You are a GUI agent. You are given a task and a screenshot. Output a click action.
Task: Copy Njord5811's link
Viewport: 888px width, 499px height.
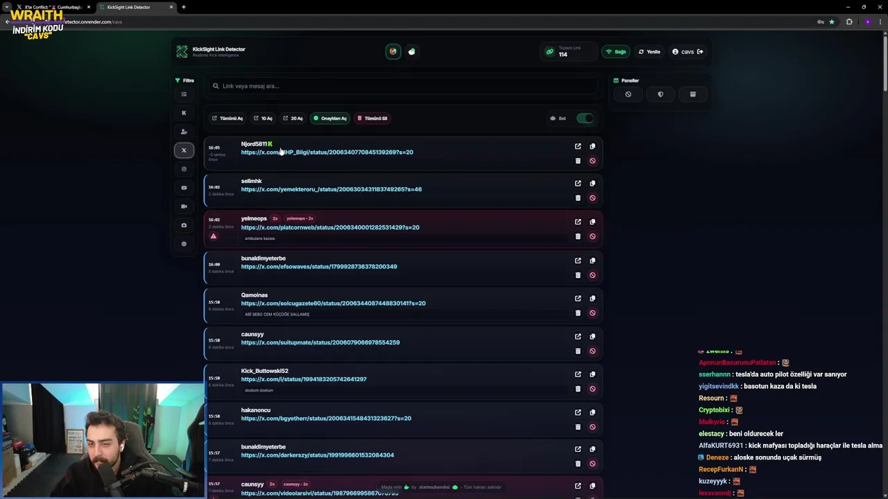click(x=592, y=146)
